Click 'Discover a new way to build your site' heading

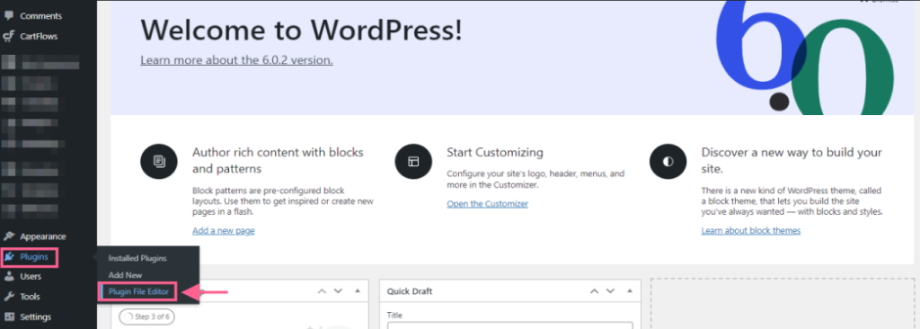pyautogui.click(x=792, y=160)
